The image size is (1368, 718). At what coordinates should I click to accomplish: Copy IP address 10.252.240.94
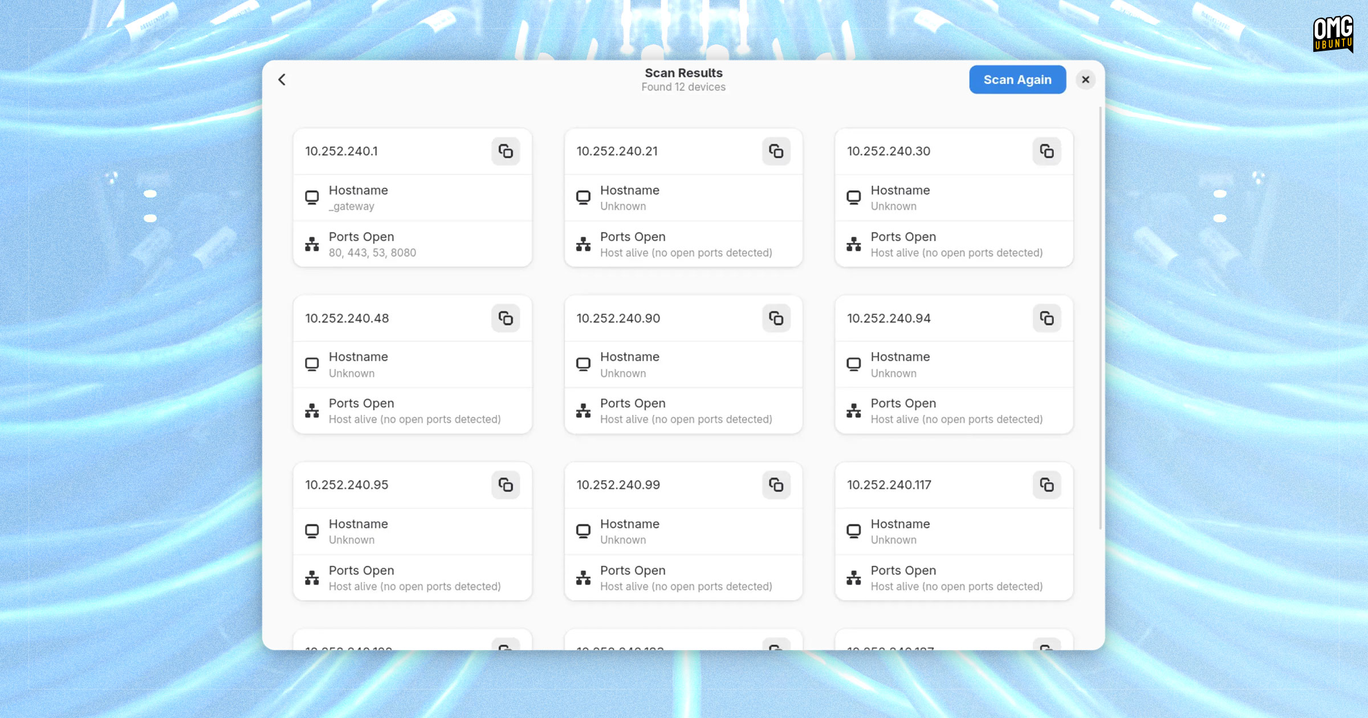(x=1047, y=318)
